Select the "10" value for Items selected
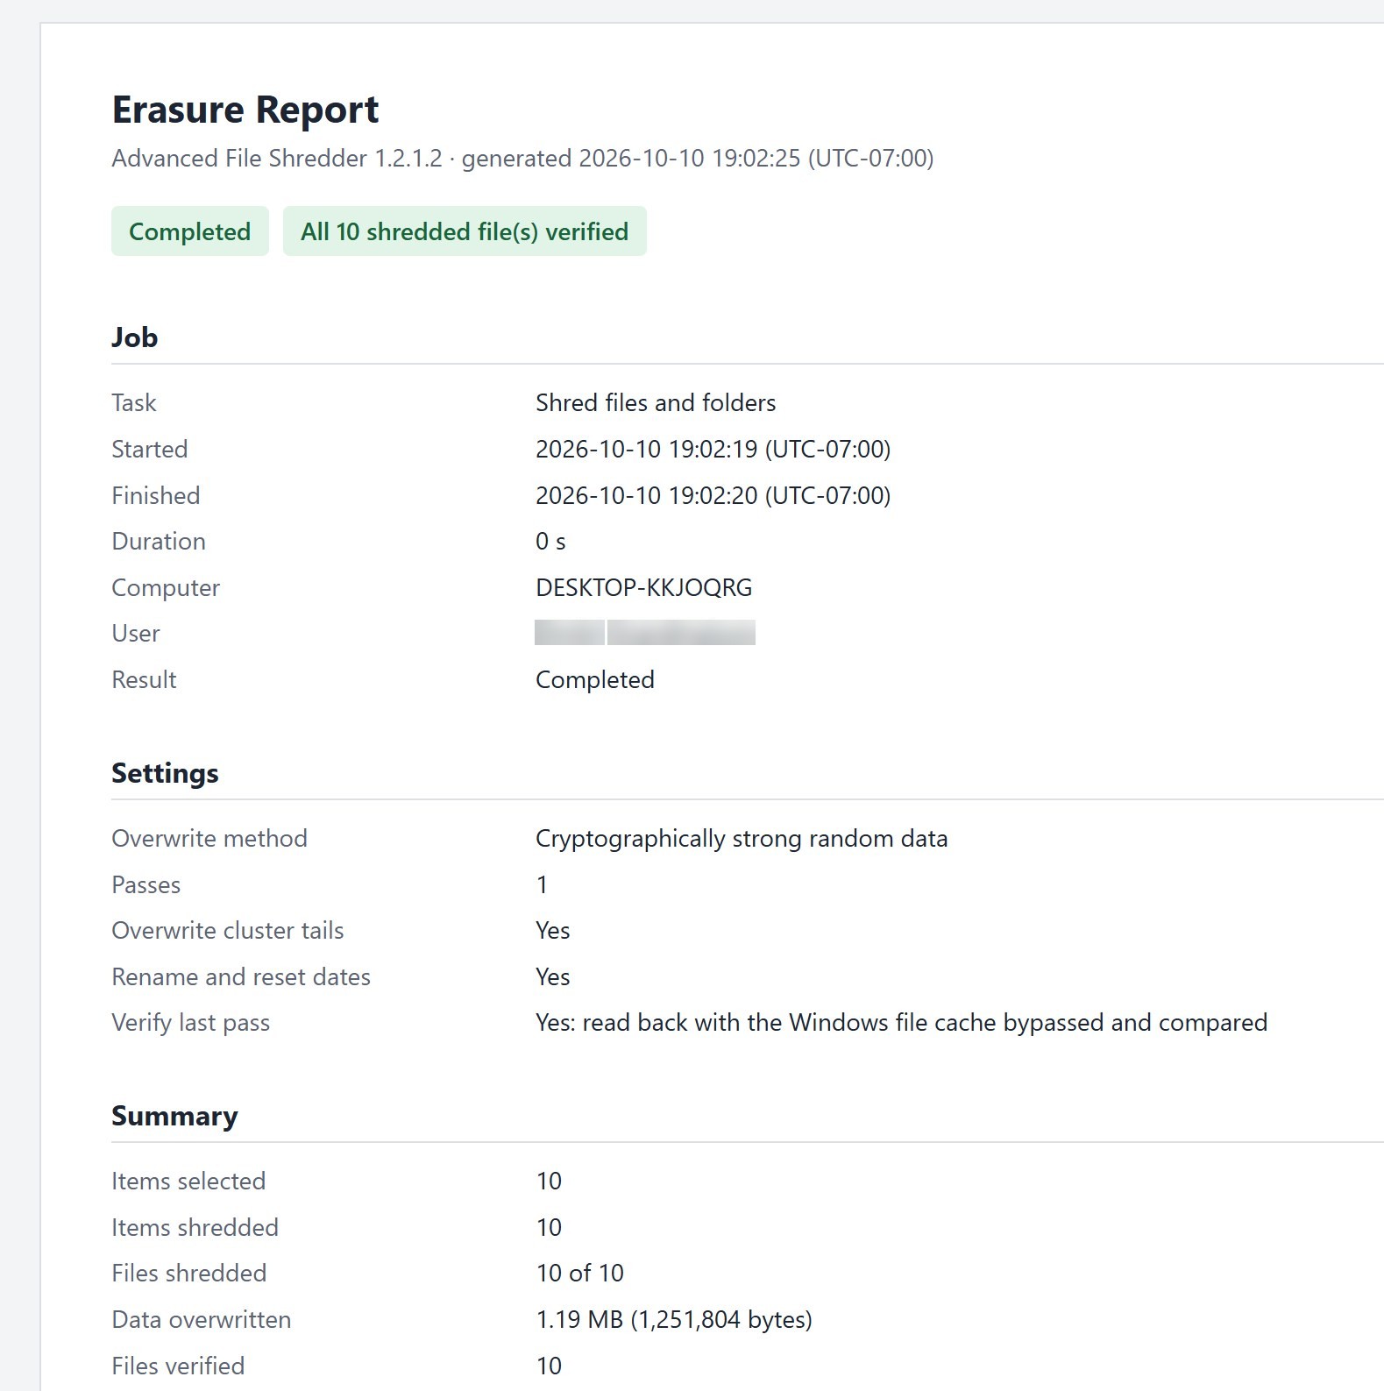Viewport: 1384px width, 1391px height. click(x=550, y=1182)
